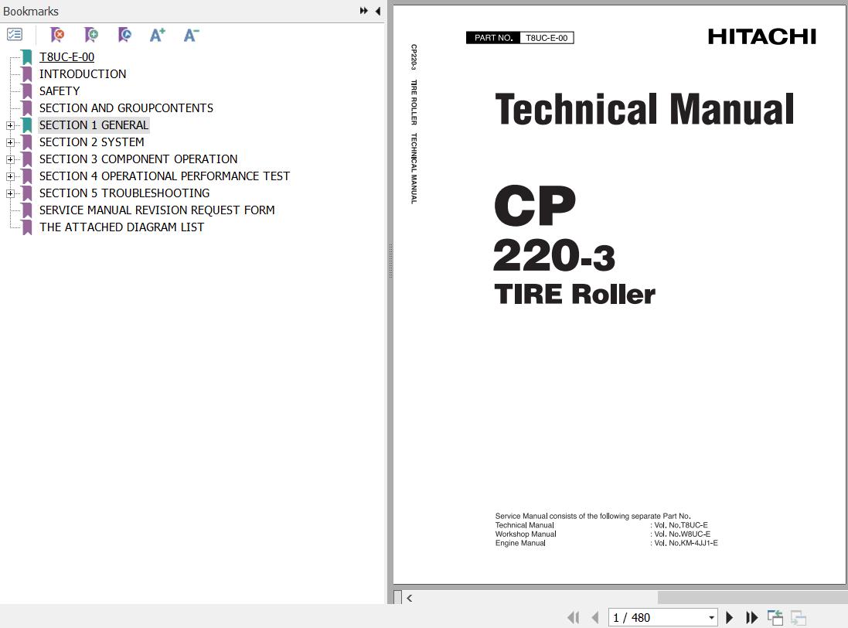Click the horizontal scrollbar under the page

click(x=751, y=598)
